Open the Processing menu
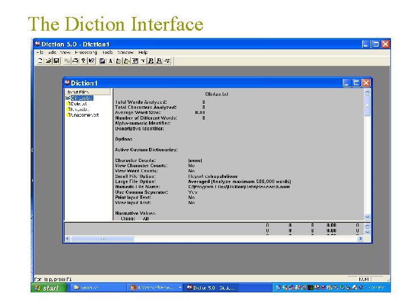Image resolution: width=408 pixels, height=306 pixels. coord(86,52)
